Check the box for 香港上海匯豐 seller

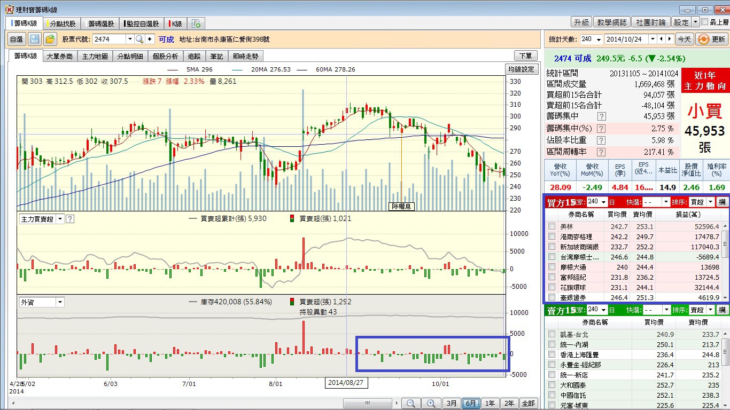point(552,354)
